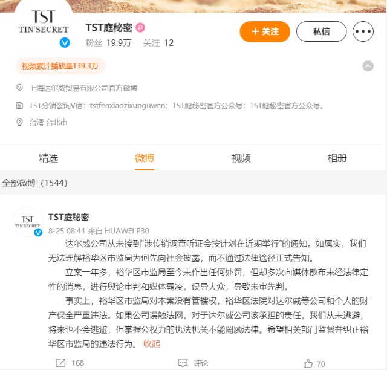Open the 相册 tab
Screen dimensions: 387x370
337,158
